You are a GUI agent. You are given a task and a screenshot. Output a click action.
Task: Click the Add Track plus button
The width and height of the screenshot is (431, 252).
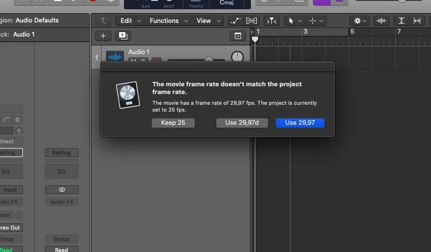pyautogui.click(x=103, y=36)
